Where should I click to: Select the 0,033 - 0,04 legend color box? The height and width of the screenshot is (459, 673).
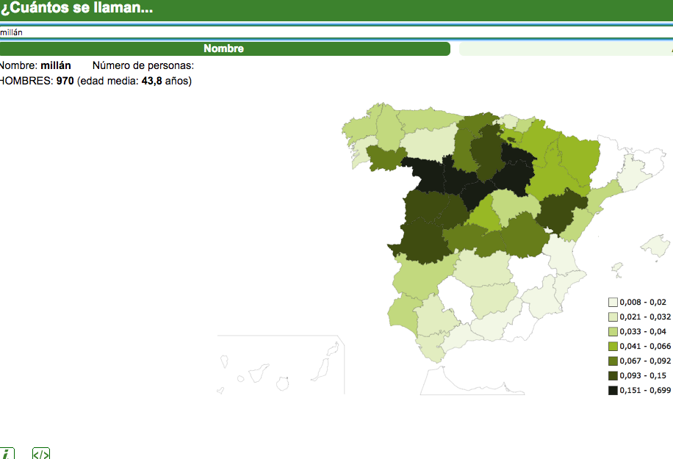click(x=613, y=331)
